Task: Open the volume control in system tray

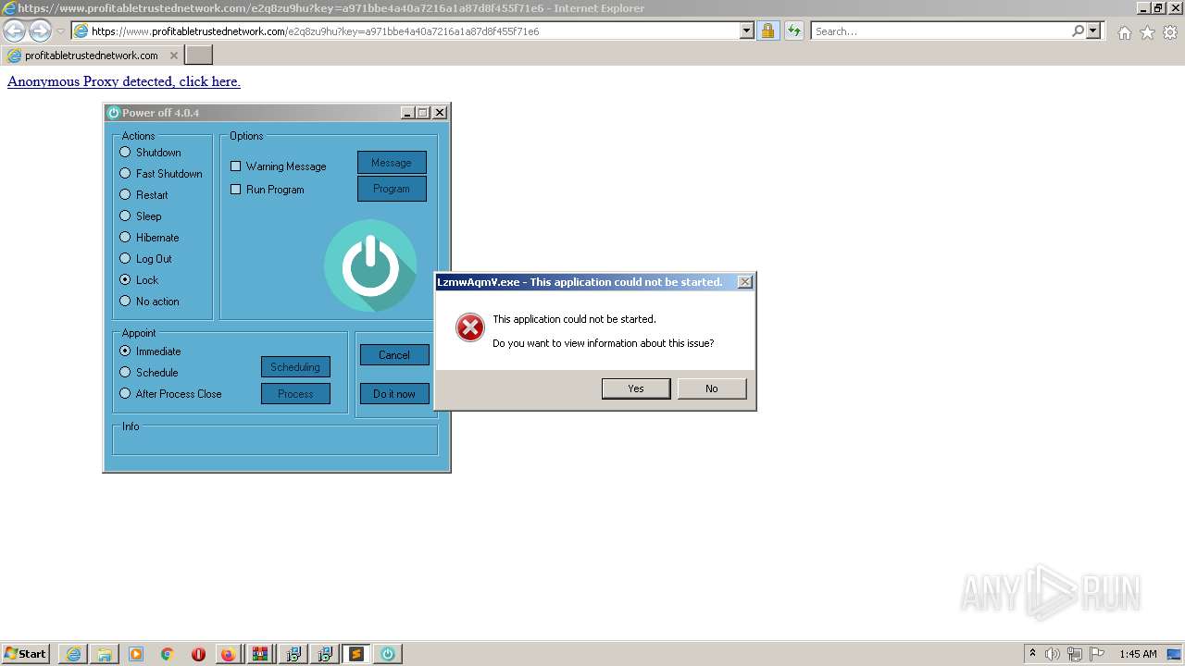Action: [1053, 654]
